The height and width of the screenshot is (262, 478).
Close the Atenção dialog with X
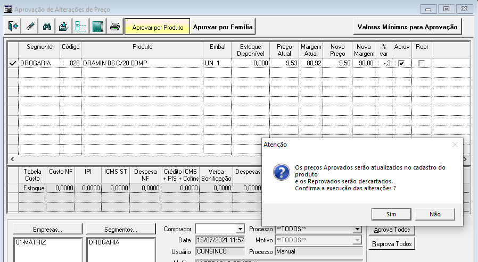[455, 145]
